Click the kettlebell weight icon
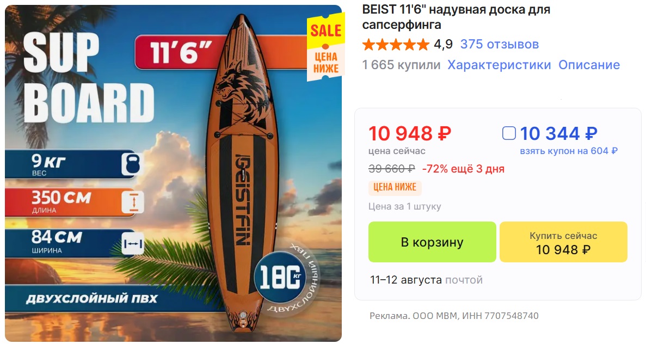 click(131, 164)
